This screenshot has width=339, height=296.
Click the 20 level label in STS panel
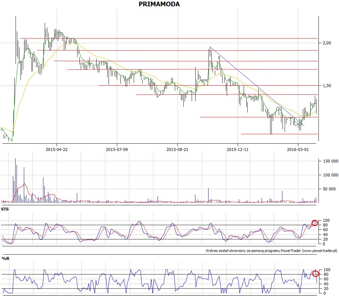325,239
